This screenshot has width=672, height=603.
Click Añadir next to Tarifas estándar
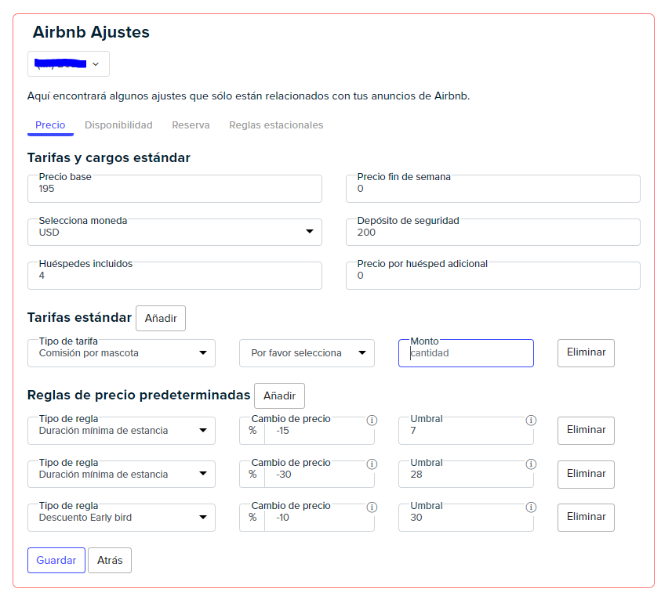[x=161, y=319]
